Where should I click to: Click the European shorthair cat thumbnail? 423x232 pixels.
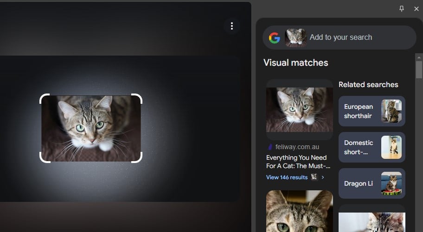coord(391,111)
